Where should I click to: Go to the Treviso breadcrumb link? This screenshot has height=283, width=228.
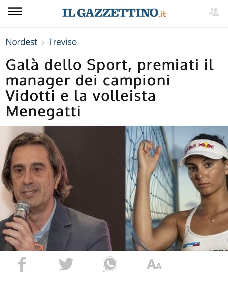point(63,42)
